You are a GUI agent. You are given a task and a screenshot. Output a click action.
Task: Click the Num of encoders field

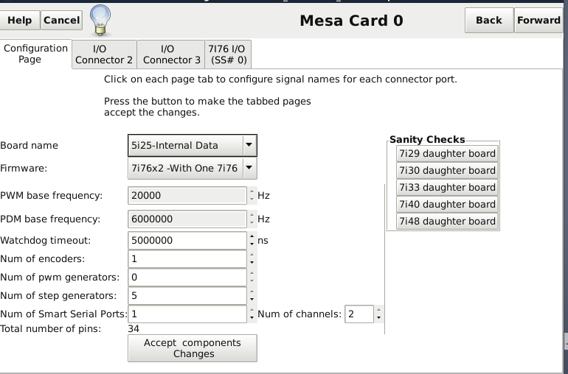pyautogui.click(x=187, y=259)
